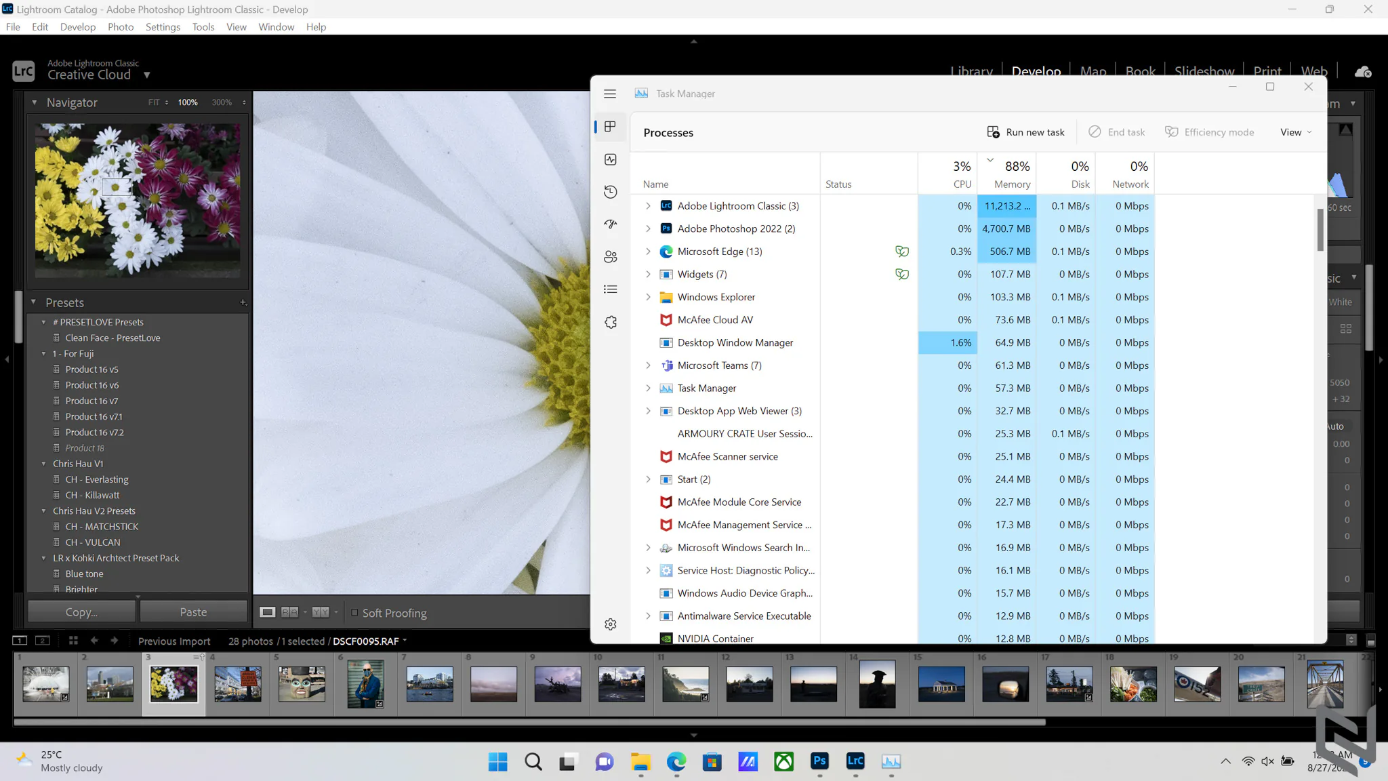Open the Lightroom Develop menu
The width and height of the screenshot is (1388, 781).
click(78, 27)
